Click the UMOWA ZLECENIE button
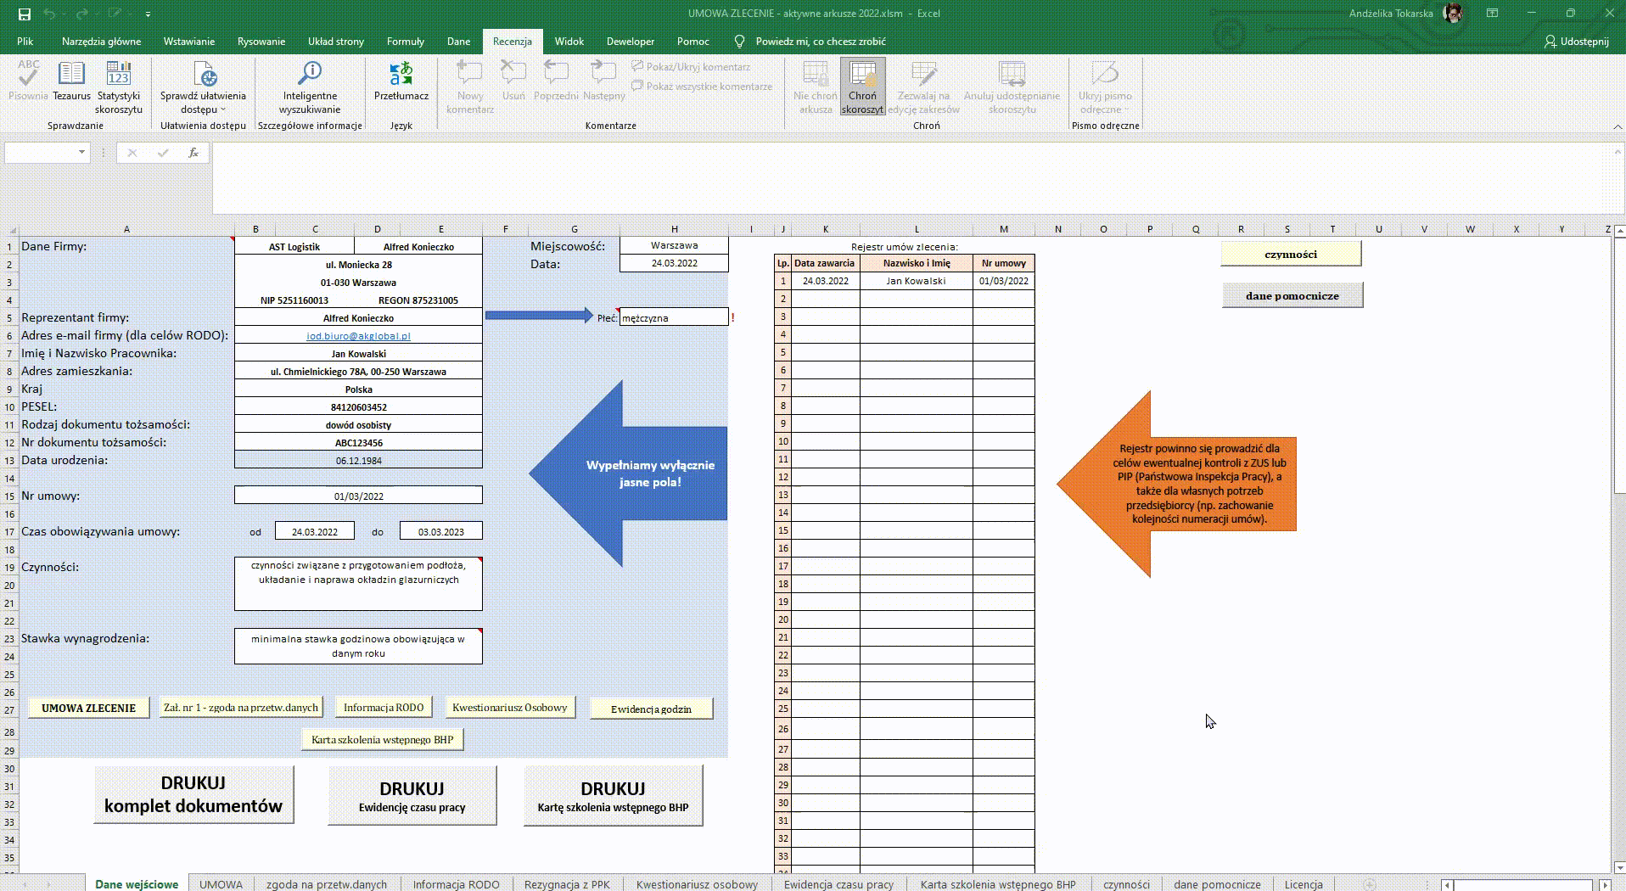Screen dimensions: 1626x891 tap(89, 708)
